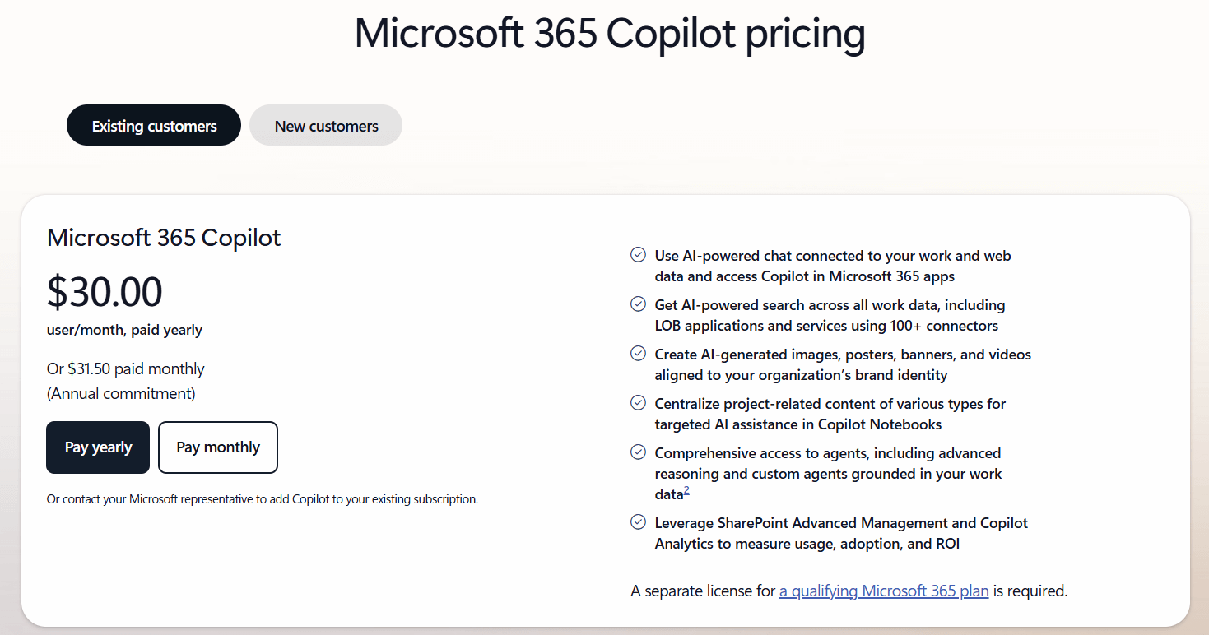Switch to the Existing customers tab
Viewport: 1209px width, 635px height.
coord(154,126)
